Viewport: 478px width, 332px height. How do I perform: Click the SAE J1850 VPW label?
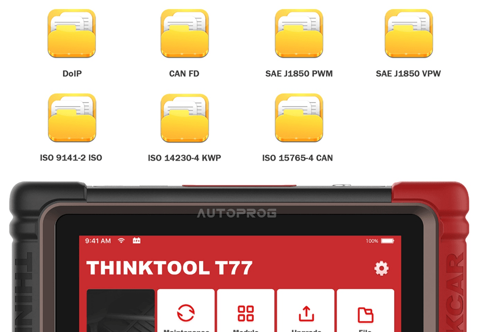point(408,74)
